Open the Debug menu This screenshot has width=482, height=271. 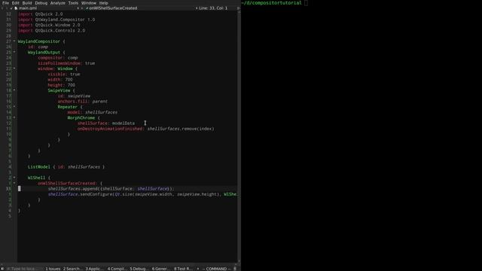click(41, 3)
